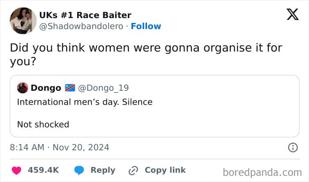Follow the @Shadowbandolero account
309x182 pixels.
[146, 26]
